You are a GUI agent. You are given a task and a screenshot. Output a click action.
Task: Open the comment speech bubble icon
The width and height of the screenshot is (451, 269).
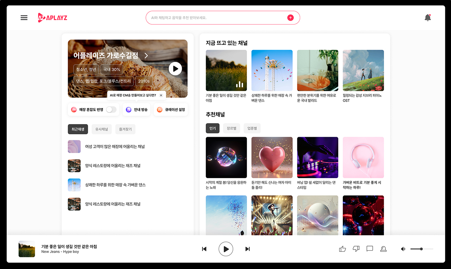coord(370,249)
